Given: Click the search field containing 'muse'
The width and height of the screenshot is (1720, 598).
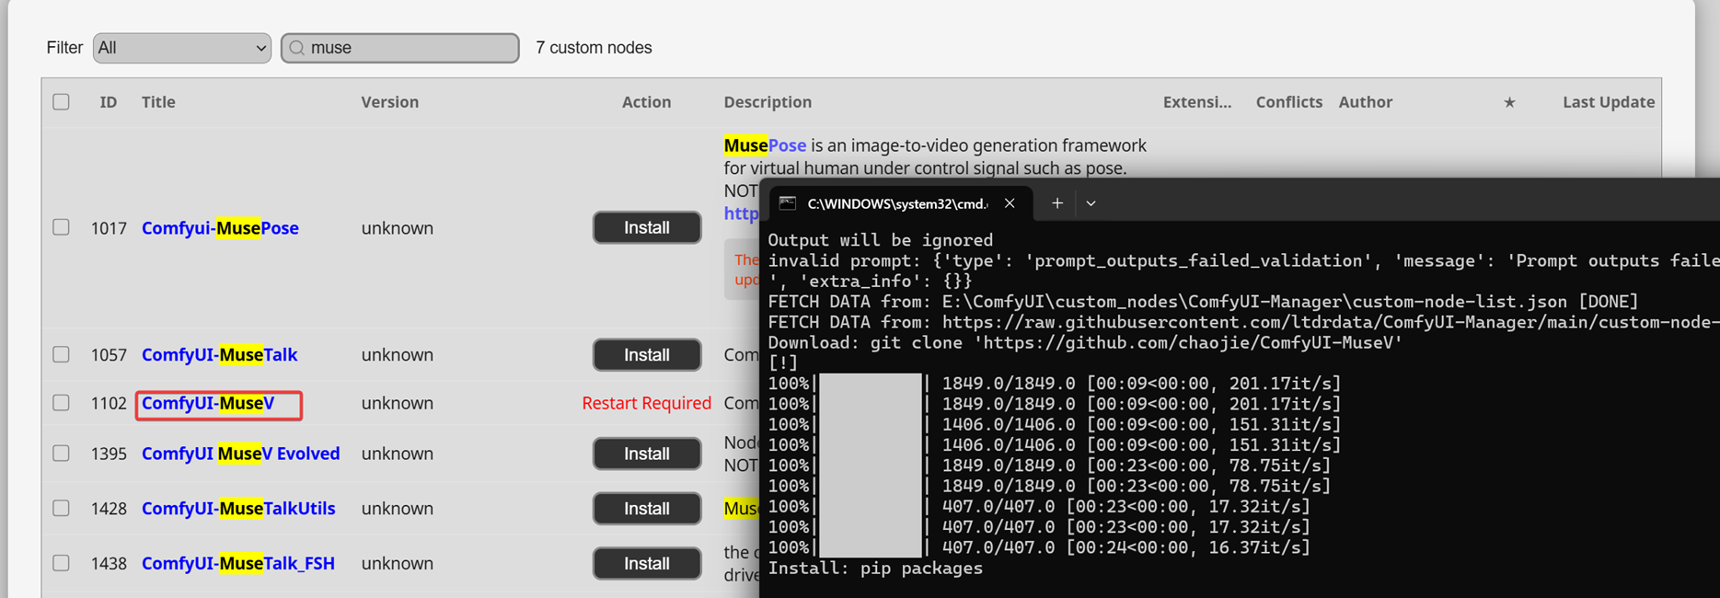Looking at the screenshot, I should point(400,48).
